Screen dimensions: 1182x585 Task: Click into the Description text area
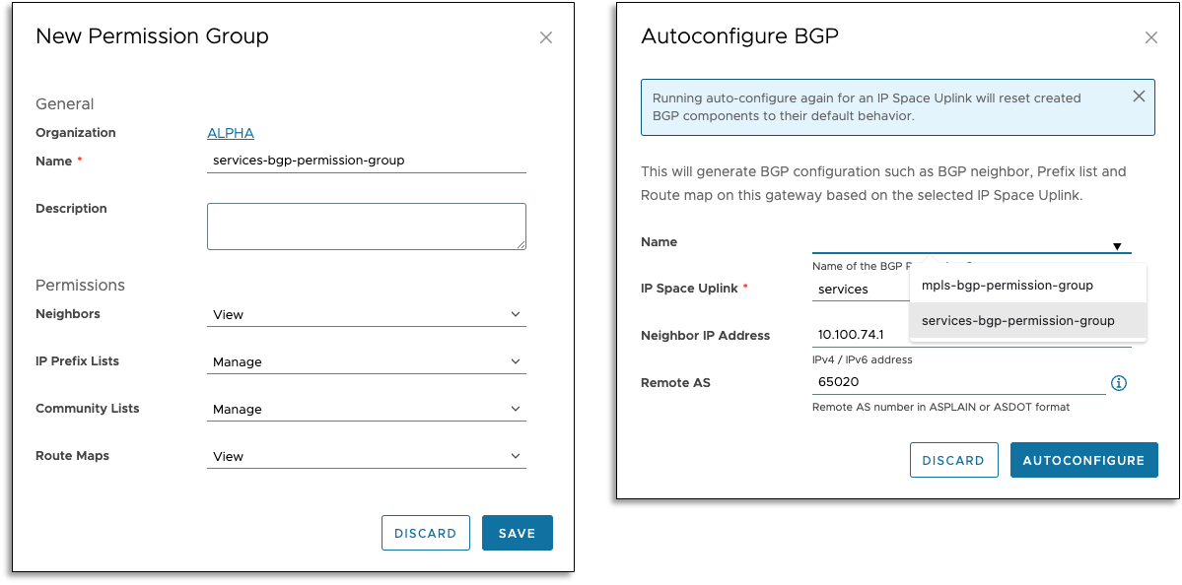[x=366, y=227]
